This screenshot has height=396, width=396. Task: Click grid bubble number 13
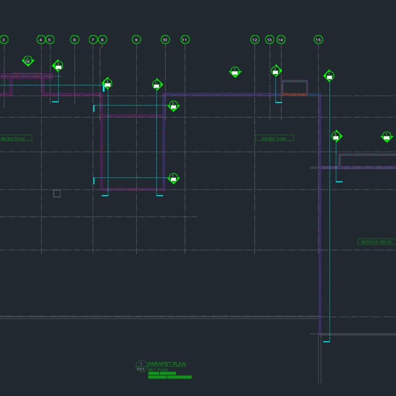270,40
